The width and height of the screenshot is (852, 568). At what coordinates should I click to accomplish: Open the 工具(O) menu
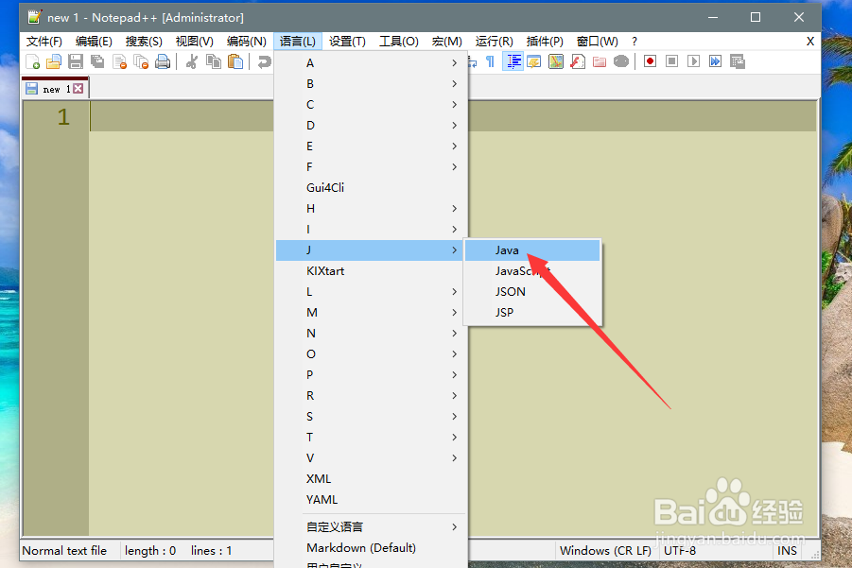tap(398, 42)
